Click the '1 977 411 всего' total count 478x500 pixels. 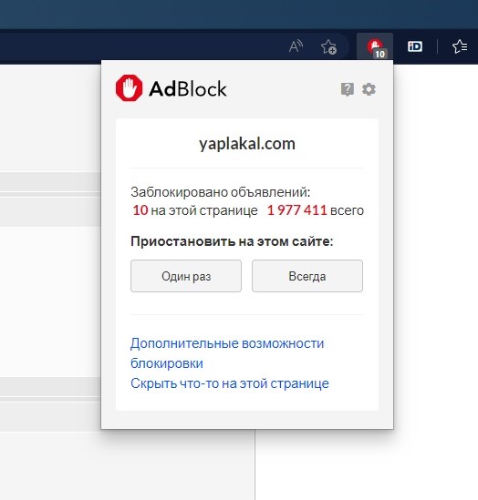316,210
